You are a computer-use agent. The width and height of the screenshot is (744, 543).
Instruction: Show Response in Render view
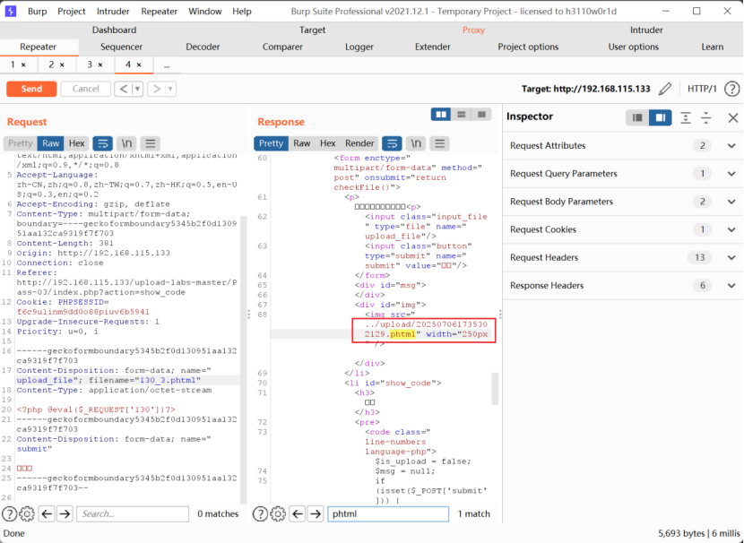pos(359,143)
